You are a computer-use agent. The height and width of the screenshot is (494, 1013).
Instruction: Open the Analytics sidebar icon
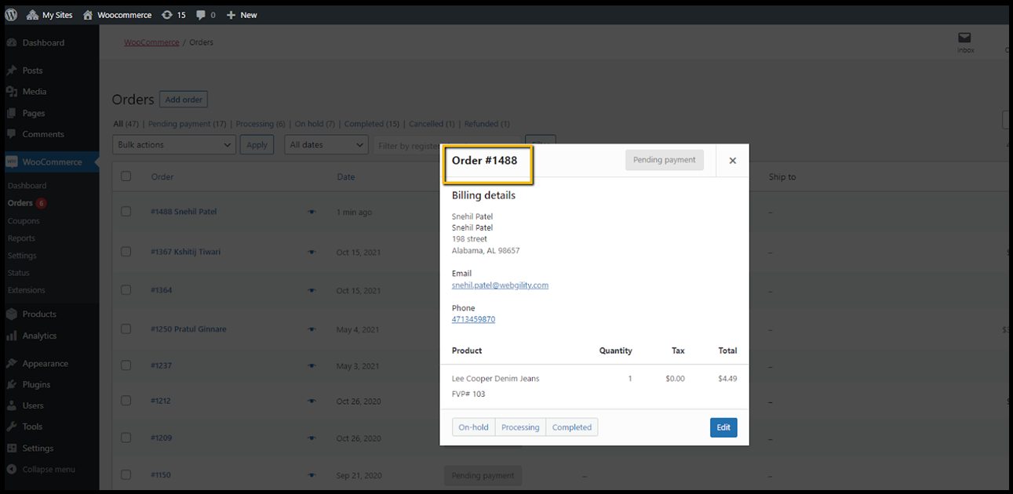coord(12,336)
